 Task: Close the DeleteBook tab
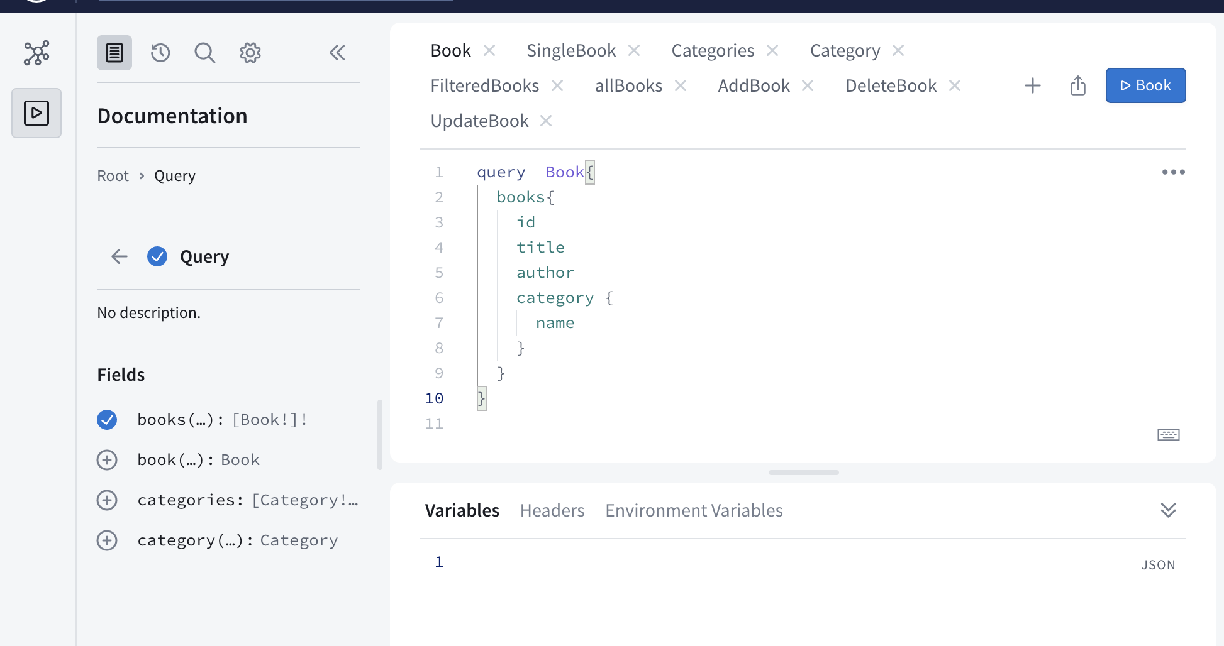point(955,85)
